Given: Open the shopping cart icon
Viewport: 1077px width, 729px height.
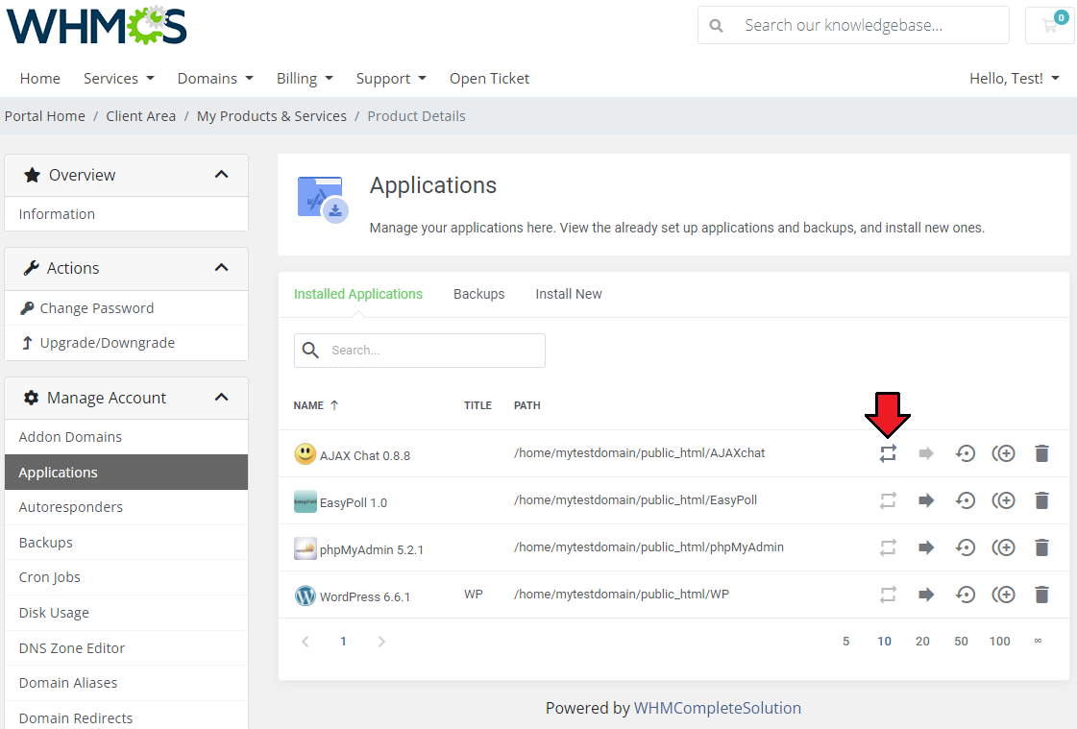Looking at the screenshot, I should point(1049,25).
